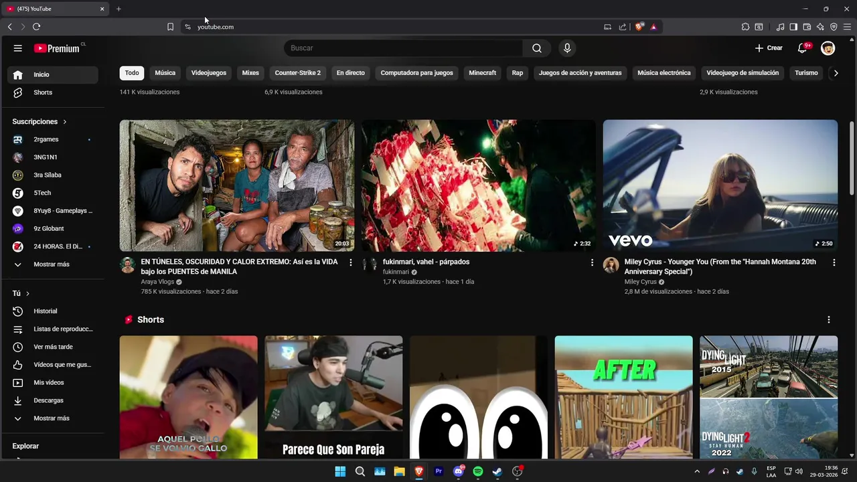Open the browser extensions puzzle icon
Image resolution: width=857 pixels, height=482 pixels.
coord(745,27)
